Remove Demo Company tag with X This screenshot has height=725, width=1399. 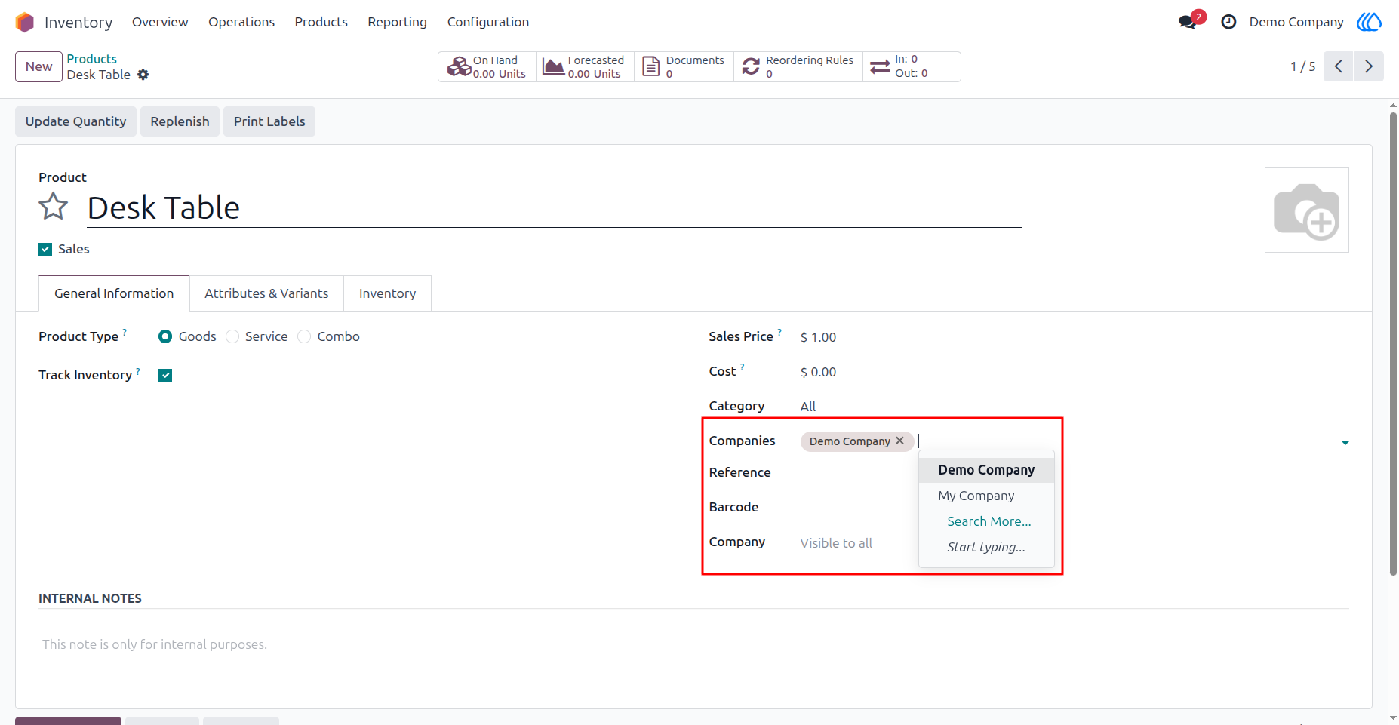899,441
